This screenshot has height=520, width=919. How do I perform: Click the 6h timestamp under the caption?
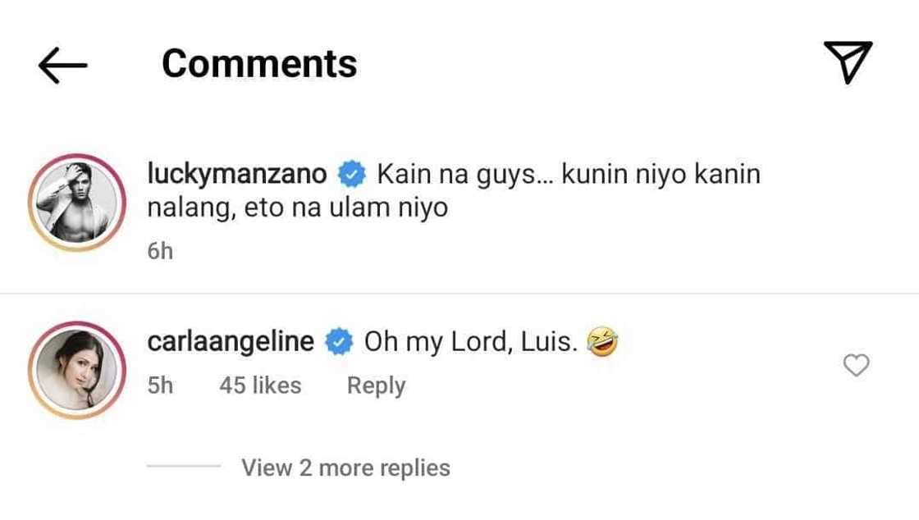[160, 251]
